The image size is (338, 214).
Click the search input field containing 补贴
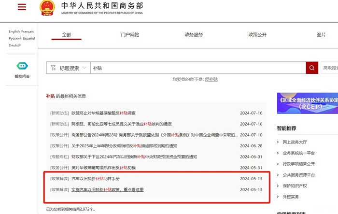pyautogui.click(x=198, y=68)
